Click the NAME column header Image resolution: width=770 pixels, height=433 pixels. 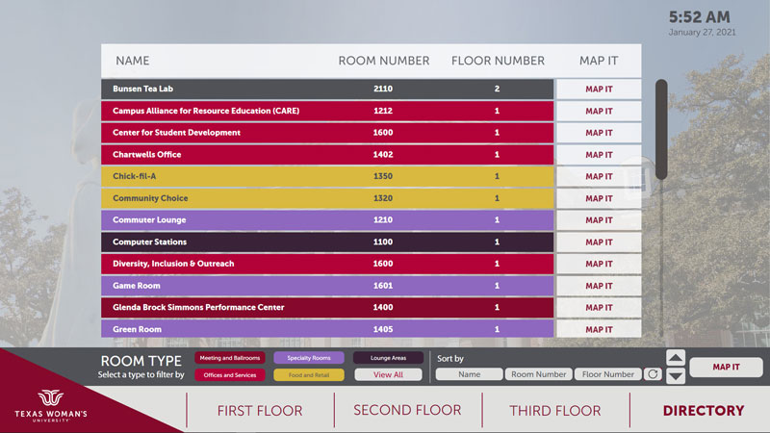(133, 61)
